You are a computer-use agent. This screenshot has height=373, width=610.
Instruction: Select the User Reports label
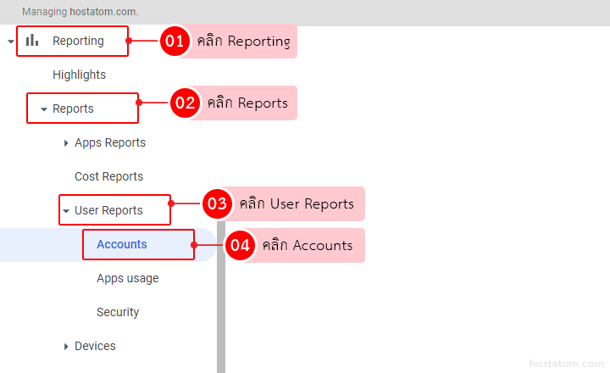[108, 210]
